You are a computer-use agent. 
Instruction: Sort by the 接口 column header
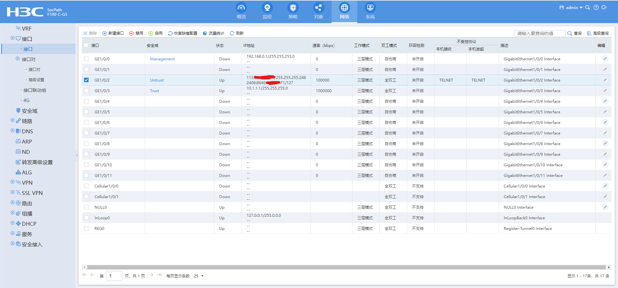95,46
